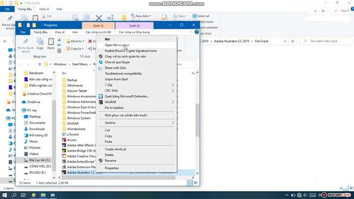Switch to 'Chia sẻ' tab in Programs window
The width and height of the screenshot is (354, 199).
pos(60,32)
